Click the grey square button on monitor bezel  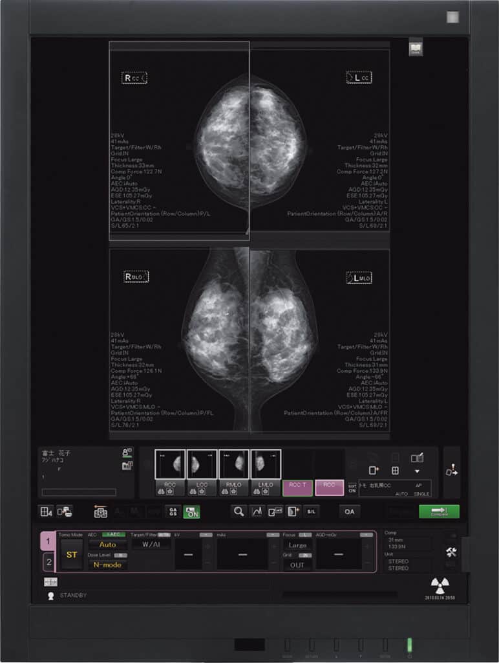pyautogui.click(x=452, y=17)
